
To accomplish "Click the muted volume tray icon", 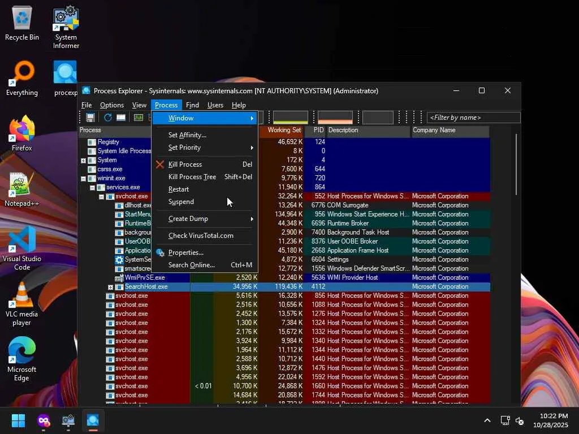I will click(x=520, y=420).
